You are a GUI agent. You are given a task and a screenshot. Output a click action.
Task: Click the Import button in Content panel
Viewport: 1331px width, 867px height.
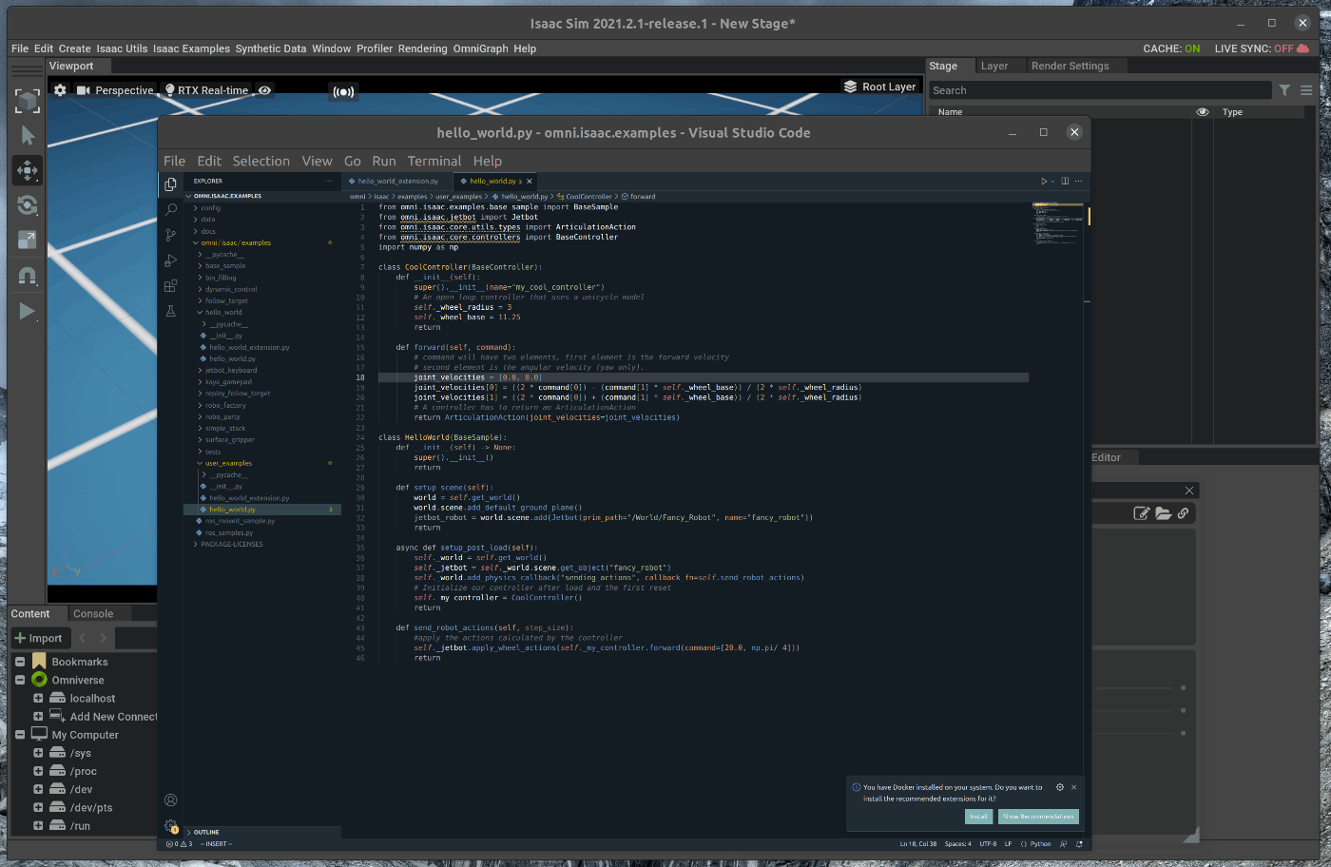(x=39, y=638)
